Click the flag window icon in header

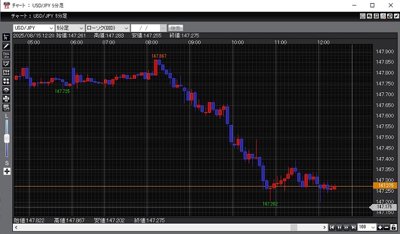369,16
